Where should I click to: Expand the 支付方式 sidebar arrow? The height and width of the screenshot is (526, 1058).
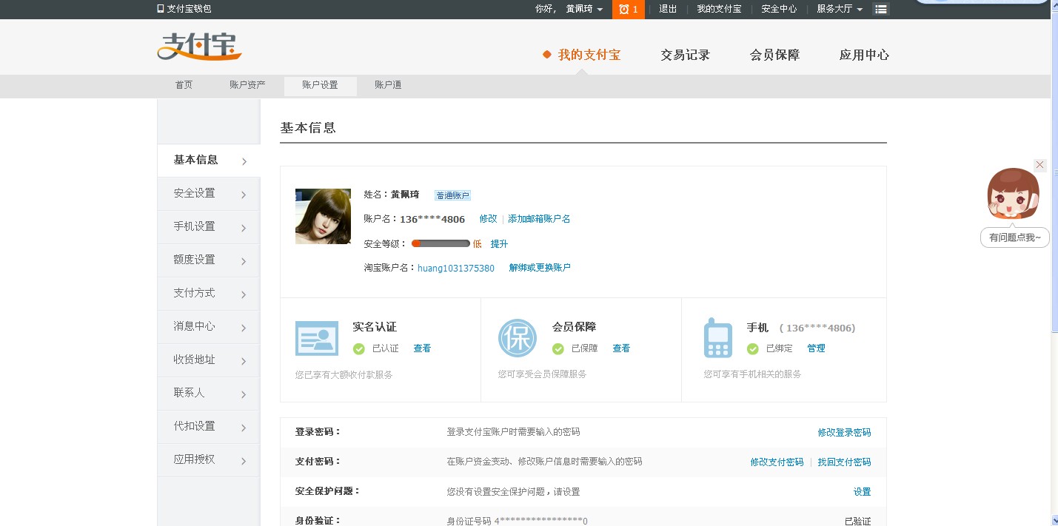pos(244,294)
